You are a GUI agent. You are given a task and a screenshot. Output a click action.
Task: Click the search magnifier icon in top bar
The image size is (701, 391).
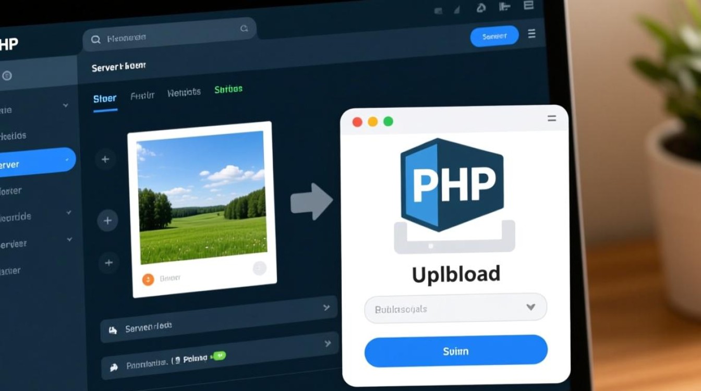(x=96, y=39)
